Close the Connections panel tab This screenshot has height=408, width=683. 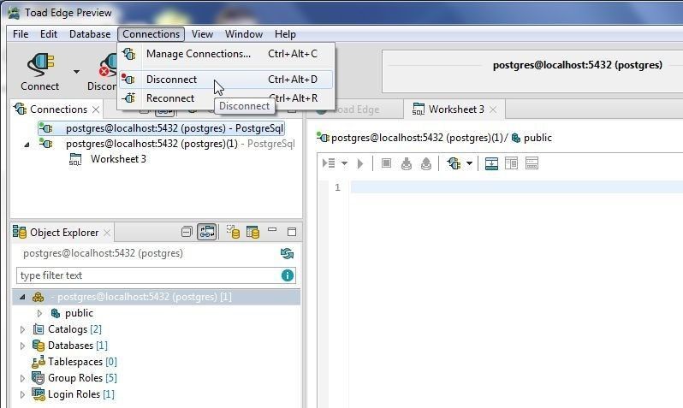96,109
